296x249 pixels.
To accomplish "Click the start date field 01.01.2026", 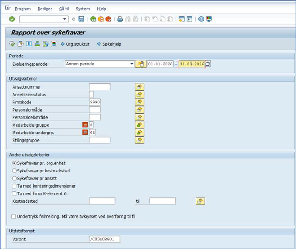I will pos(160,64).
